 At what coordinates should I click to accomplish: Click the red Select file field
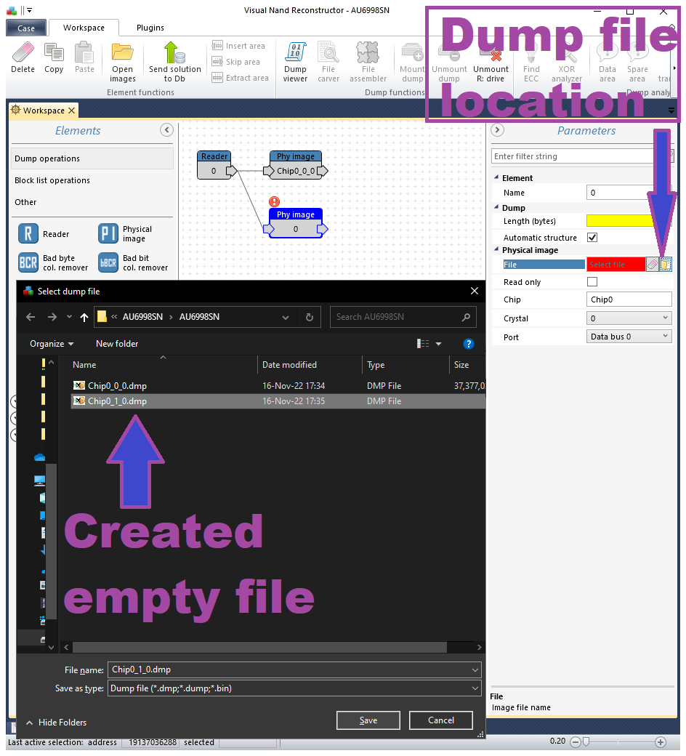pos(616,264)
